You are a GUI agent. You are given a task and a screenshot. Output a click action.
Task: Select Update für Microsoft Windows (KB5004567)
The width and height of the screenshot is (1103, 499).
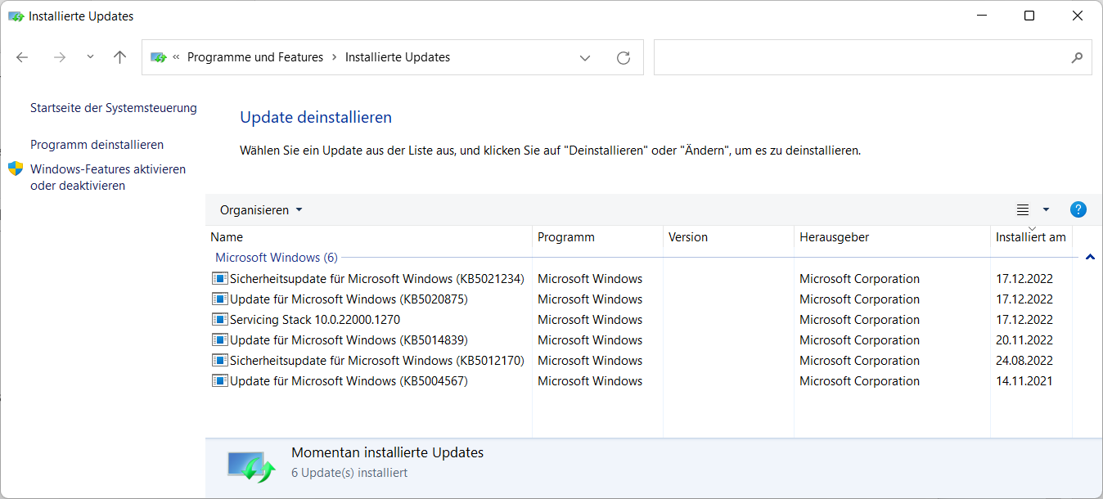pos(349,381)
